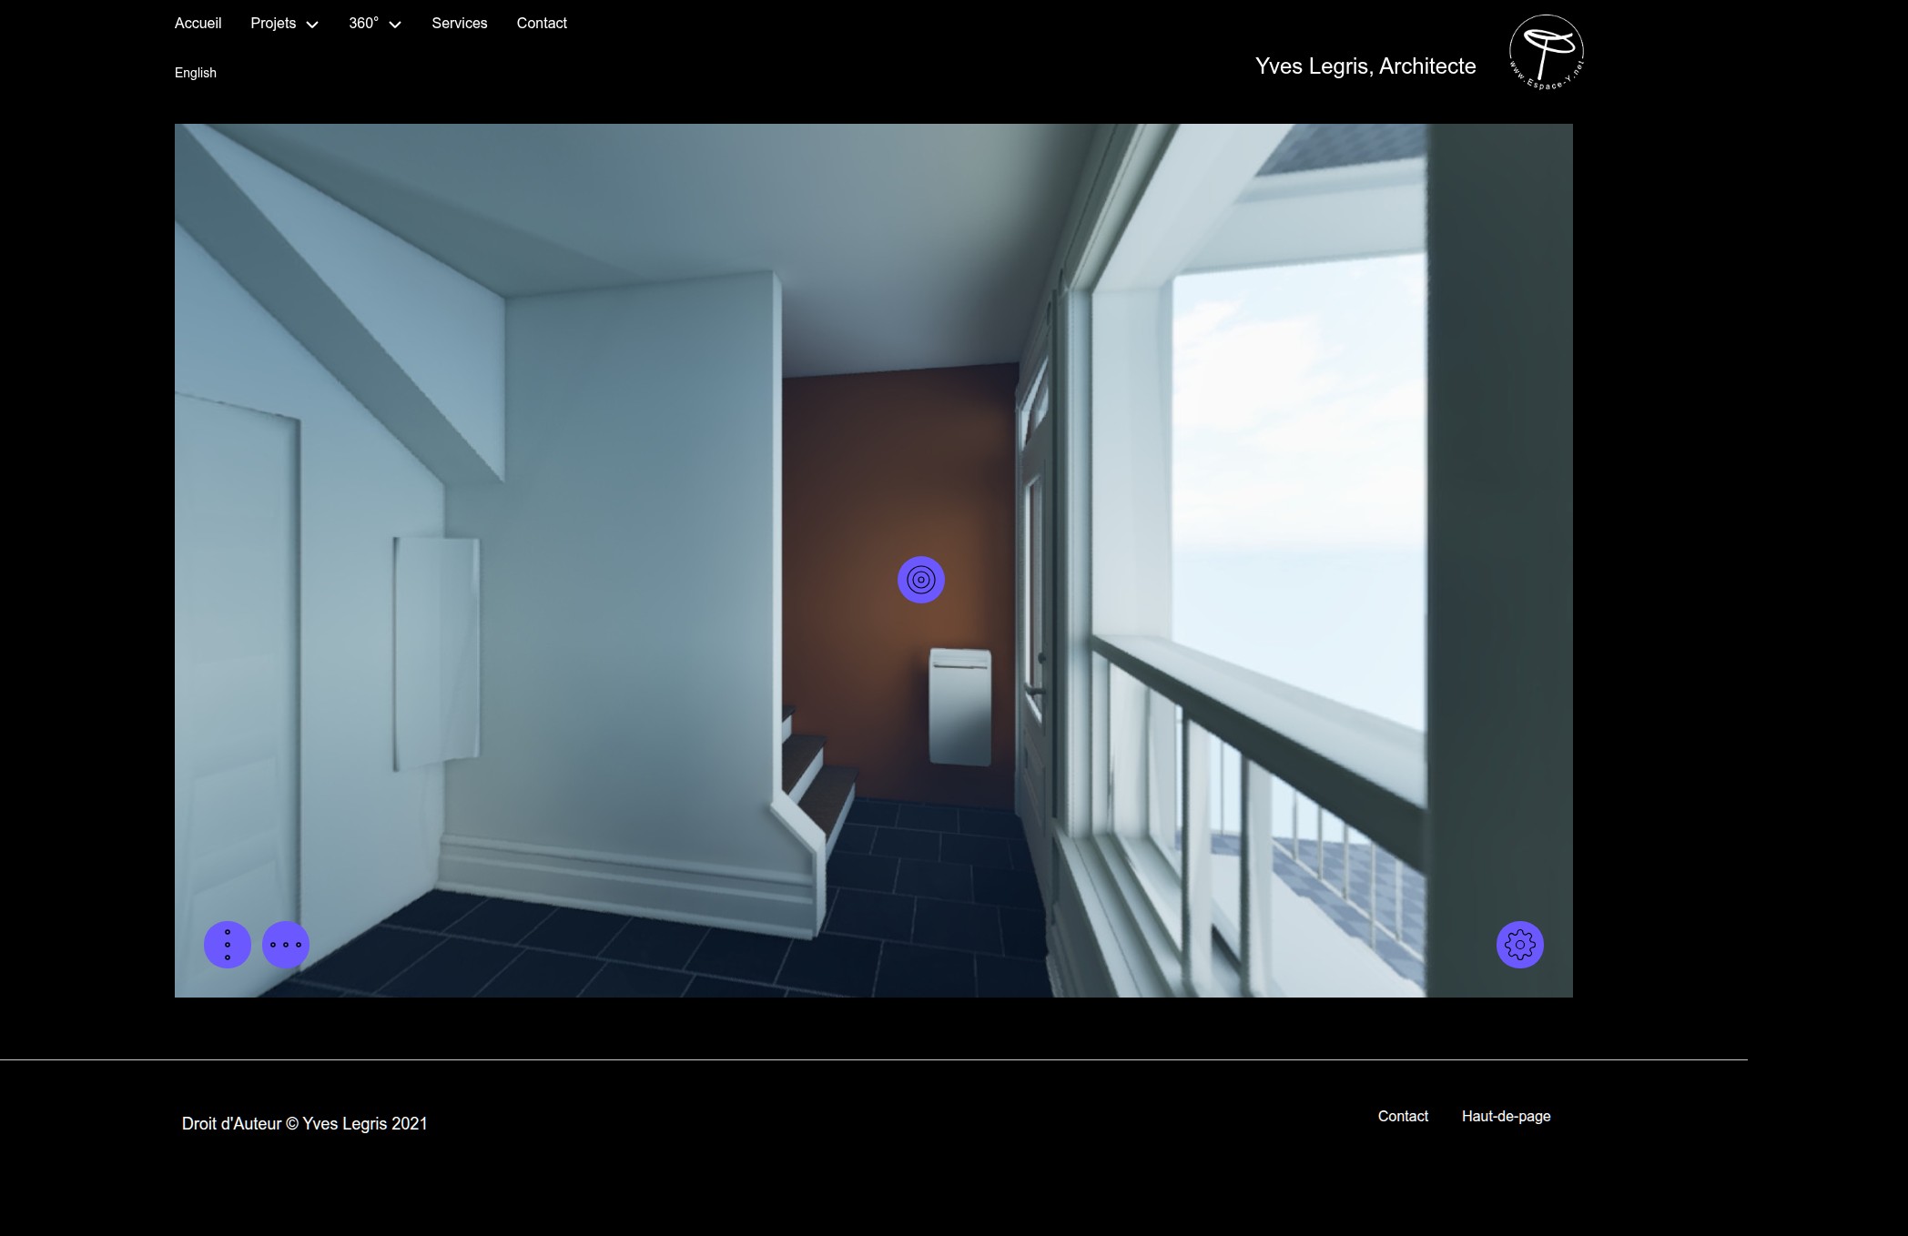1908x1236 pixels.
Task: Switch the site language to English
Action: [195, 72]
